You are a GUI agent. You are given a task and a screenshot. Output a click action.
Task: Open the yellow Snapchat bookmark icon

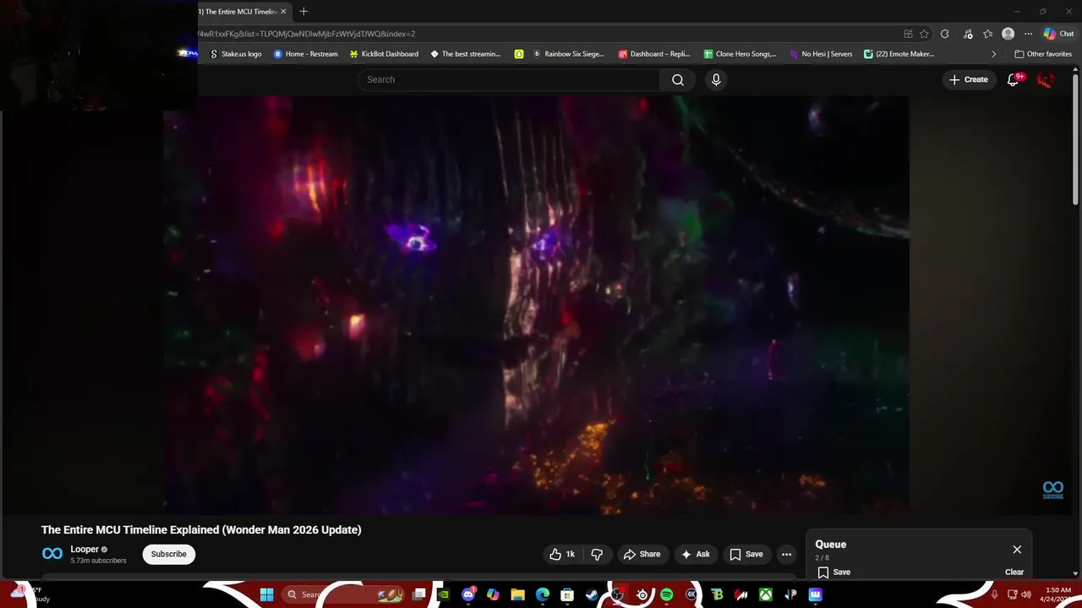[519, 54]
